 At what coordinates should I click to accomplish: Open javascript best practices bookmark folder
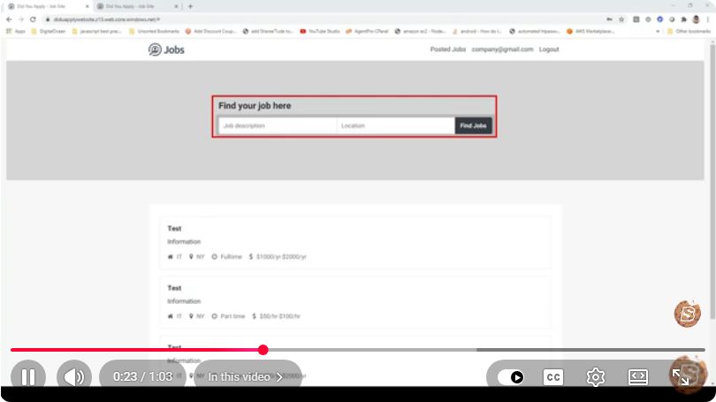[97, 32]
